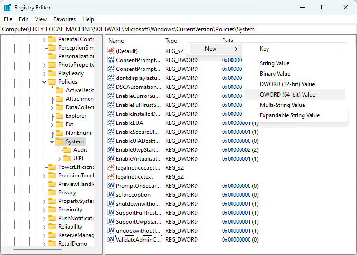The height and width of the screenshot is (255, 357).
Task: Click the Audit subfolder icon
Action: [x=67, y=150]
